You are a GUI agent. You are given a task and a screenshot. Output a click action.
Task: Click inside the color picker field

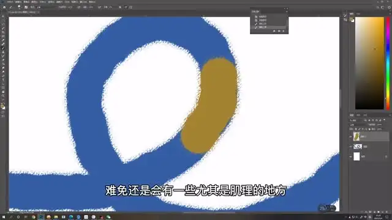tap(369, 64)
